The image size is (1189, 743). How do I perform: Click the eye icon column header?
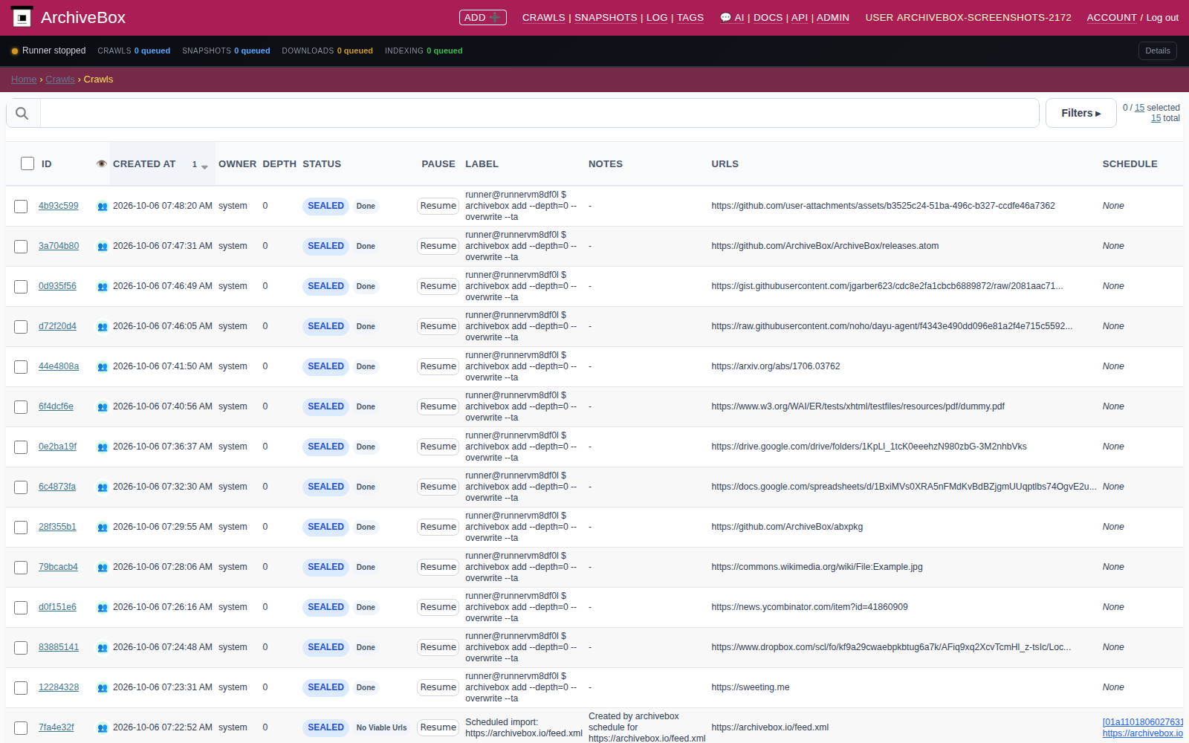[102, 163]
